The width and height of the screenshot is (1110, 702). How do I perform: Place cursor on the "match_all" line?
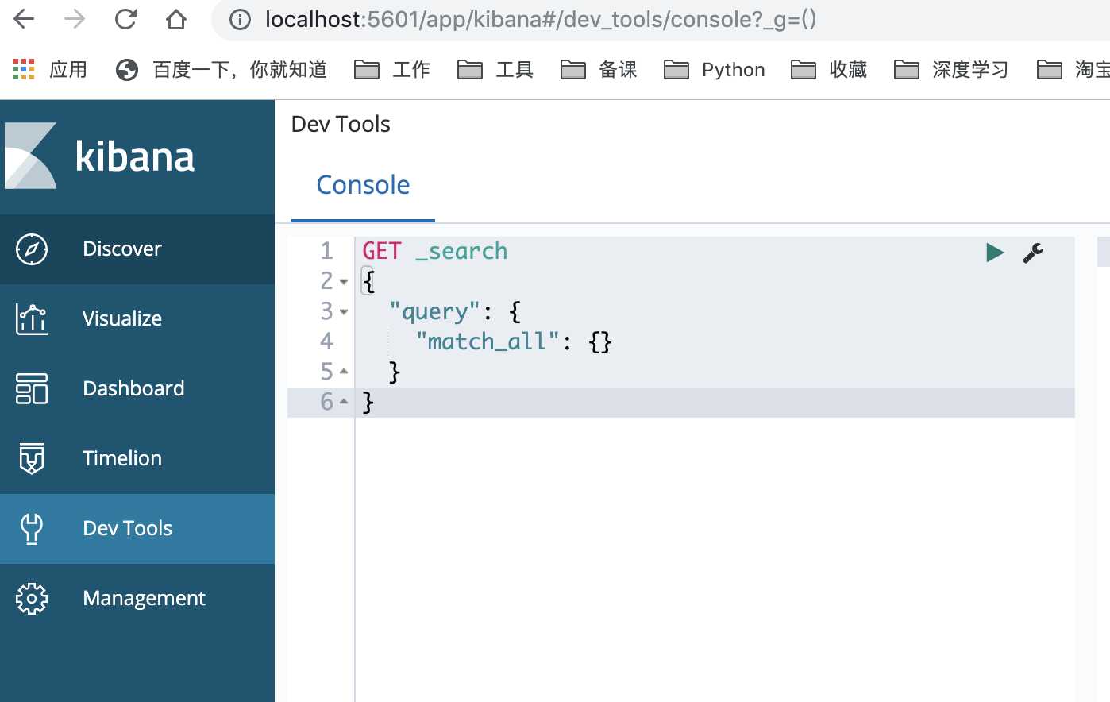pos(514,342)
